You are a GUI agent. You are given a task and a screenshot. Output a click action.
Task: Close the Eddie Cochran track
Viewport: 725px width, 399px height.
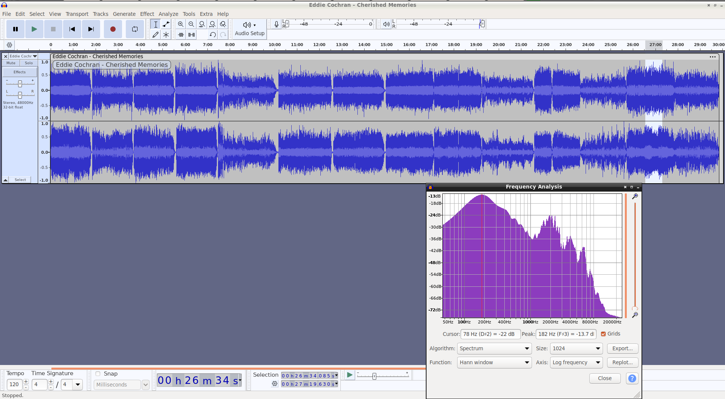6,56
